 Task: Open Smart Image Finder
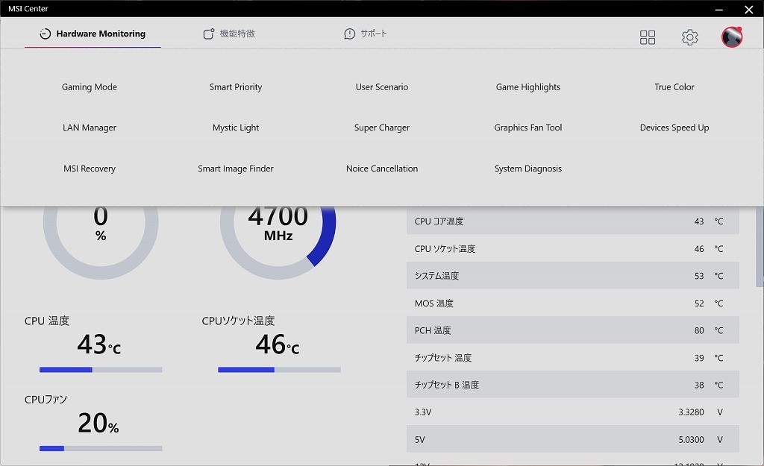click(235, 169)
